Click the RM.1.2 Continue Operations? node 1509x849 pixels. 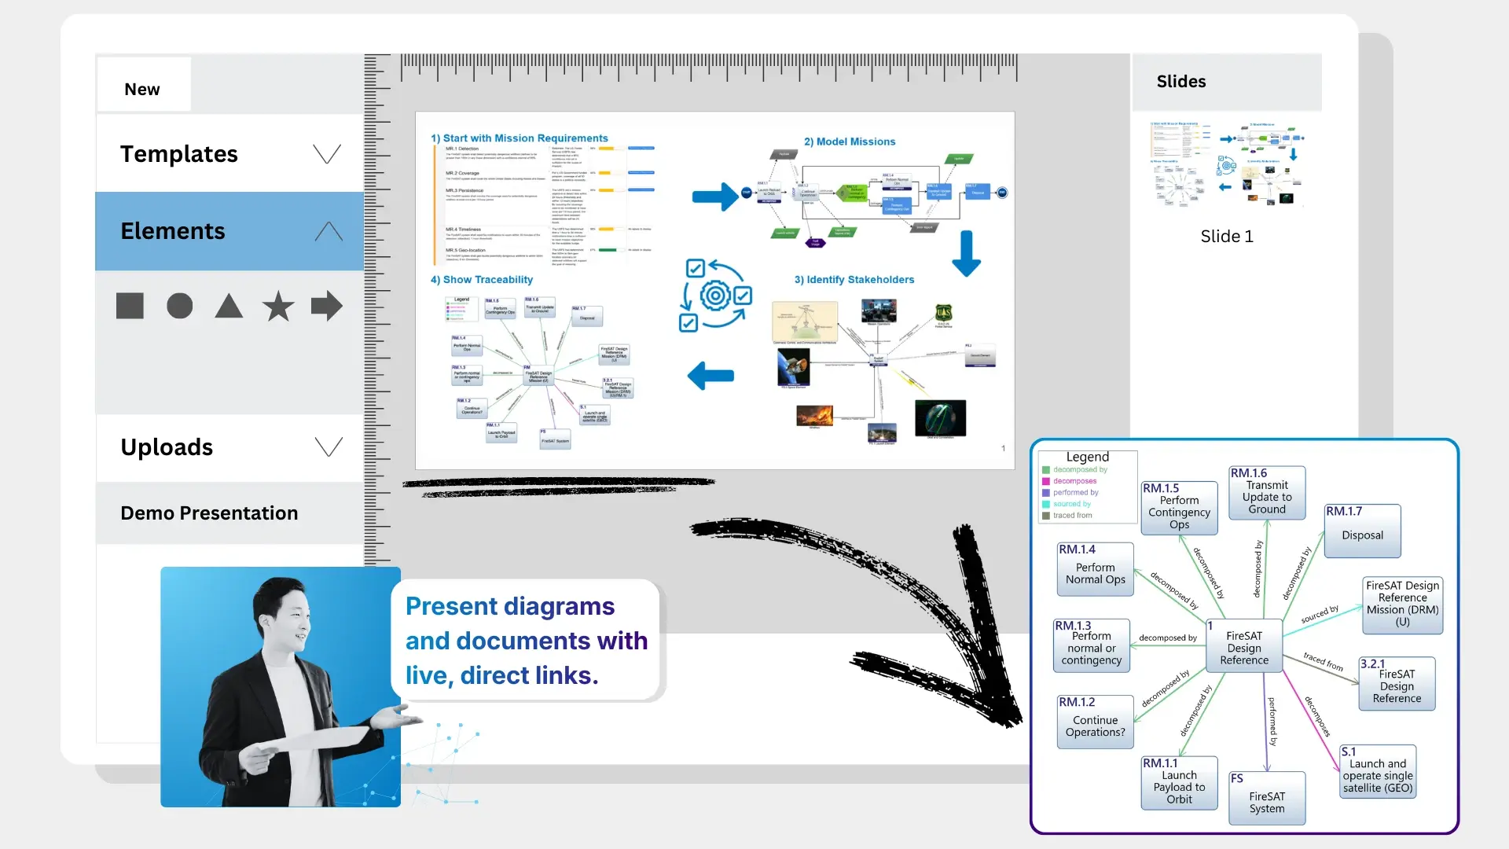click(x=1095, y=722)
